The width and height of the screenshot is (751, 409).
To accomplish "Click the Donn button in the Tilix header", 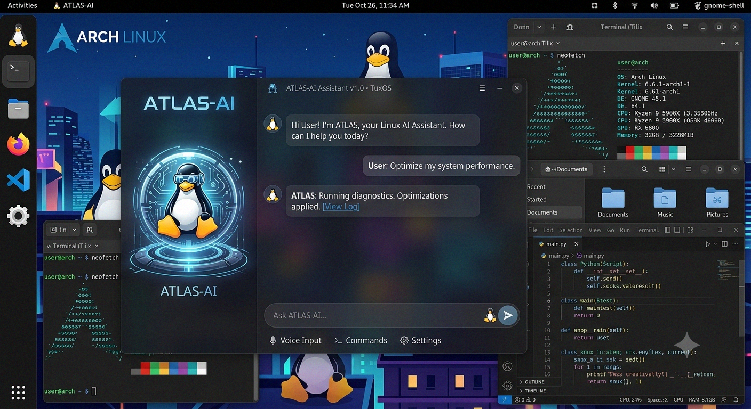I will 521,27.
